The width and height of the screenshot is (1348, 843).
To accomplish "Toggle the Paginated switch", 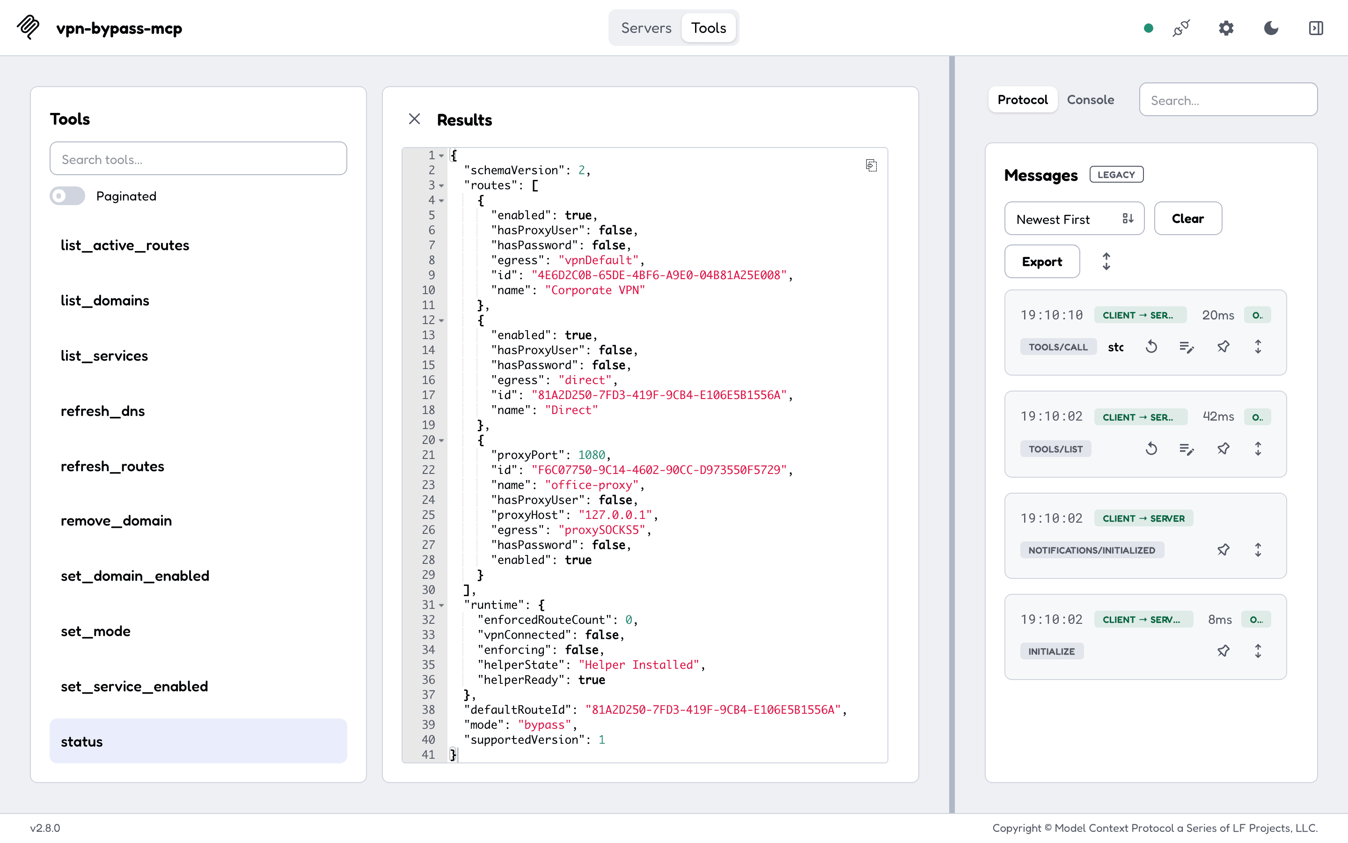I will tap(67, 196).
